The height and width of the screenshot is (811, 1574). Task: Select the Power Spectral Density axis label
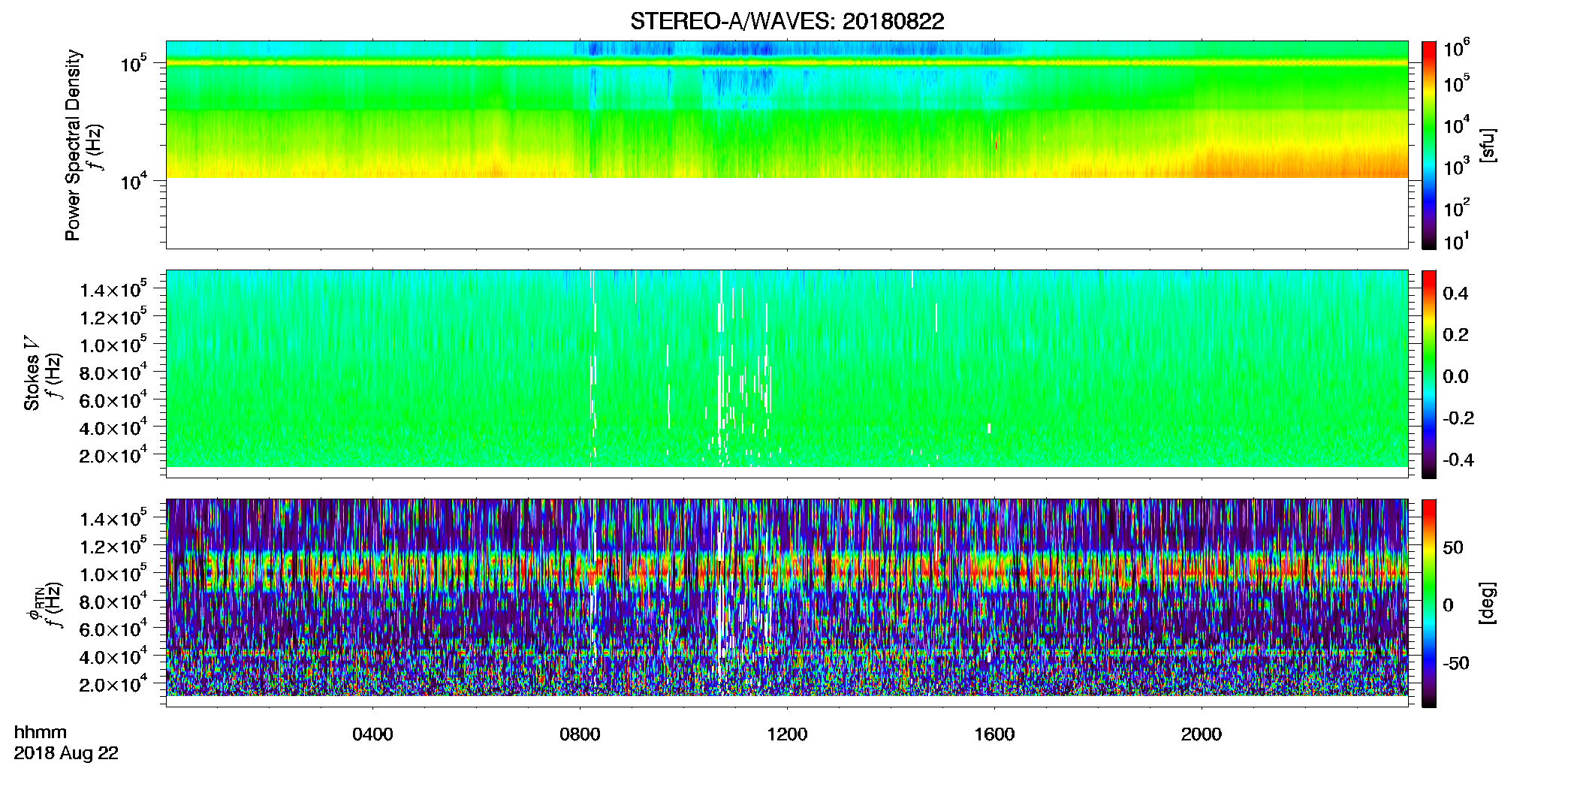[73, 145]
